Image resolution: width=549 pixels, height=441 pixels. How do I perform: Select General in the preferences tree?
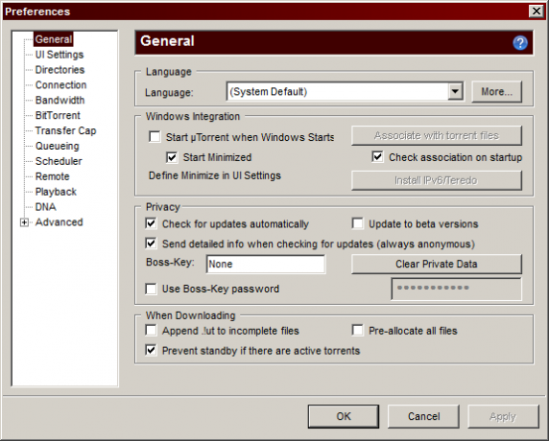54,39
